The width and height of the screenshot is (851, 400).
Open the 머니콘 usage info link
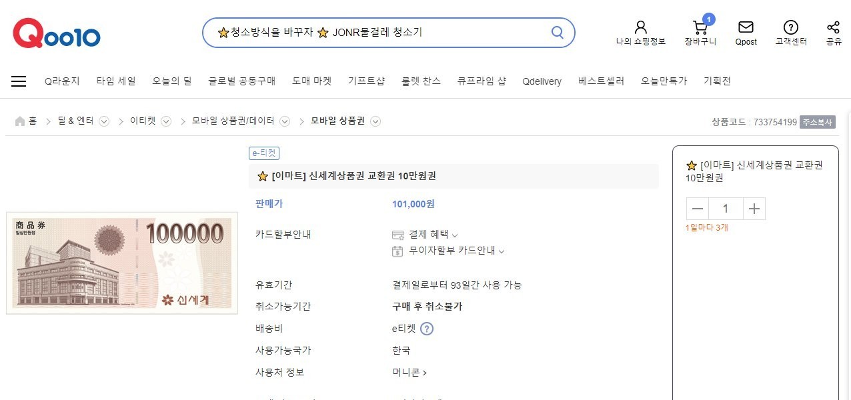click(409, 373)
